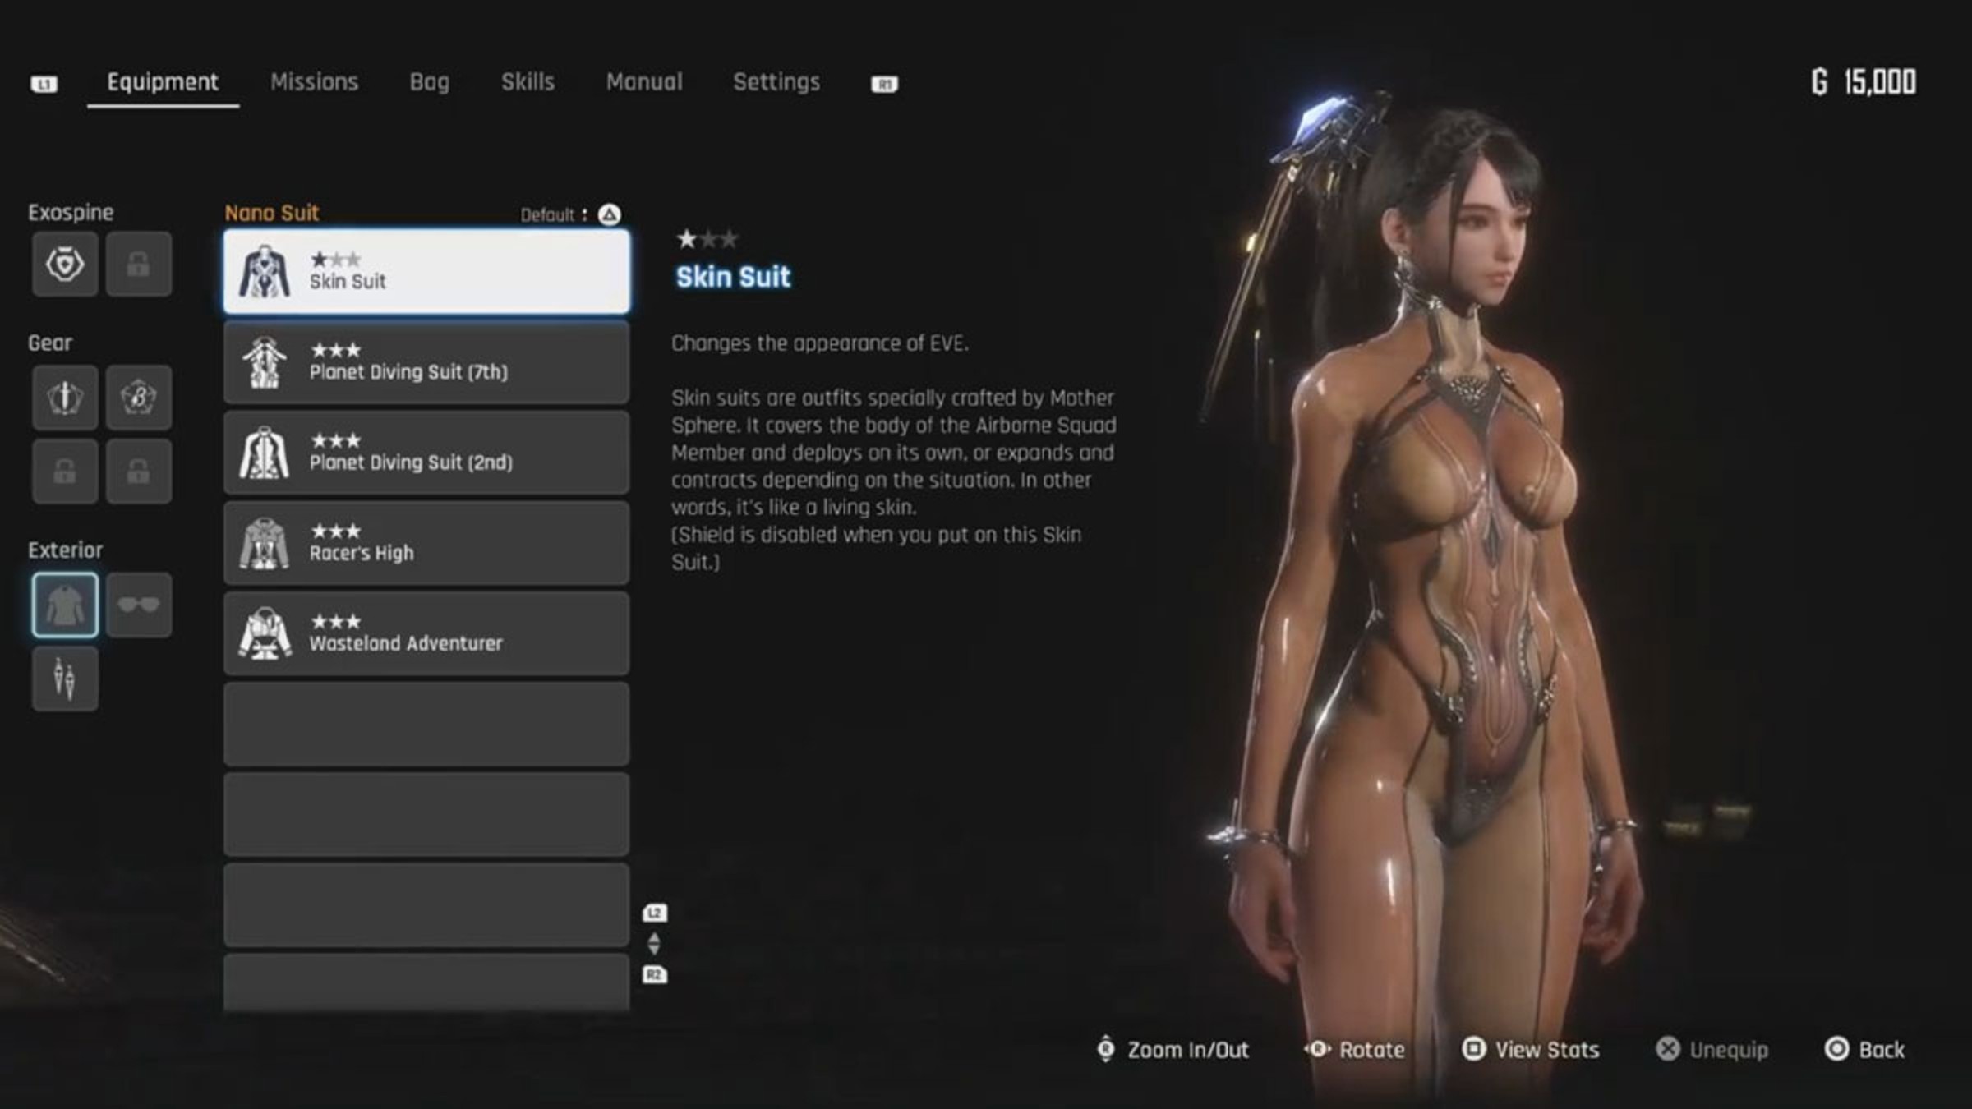1972x1109 pixels.
Task: Go to the Skills tab
Action: point(528,82)
